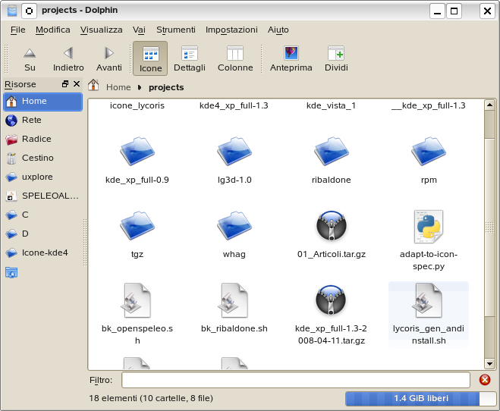Select bk_openspeleo.sh script file
500x411 pixels.
coord(137,315)
